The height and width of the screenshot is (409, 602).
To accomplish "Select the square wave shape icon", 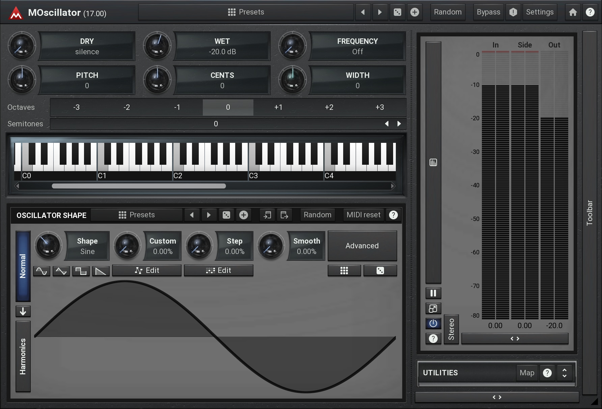I will [81, 271].
